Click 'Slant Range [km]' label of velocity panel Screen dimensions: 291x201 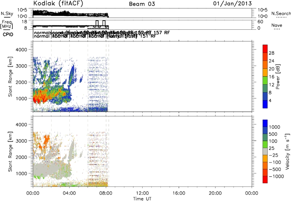coord(10,152)
